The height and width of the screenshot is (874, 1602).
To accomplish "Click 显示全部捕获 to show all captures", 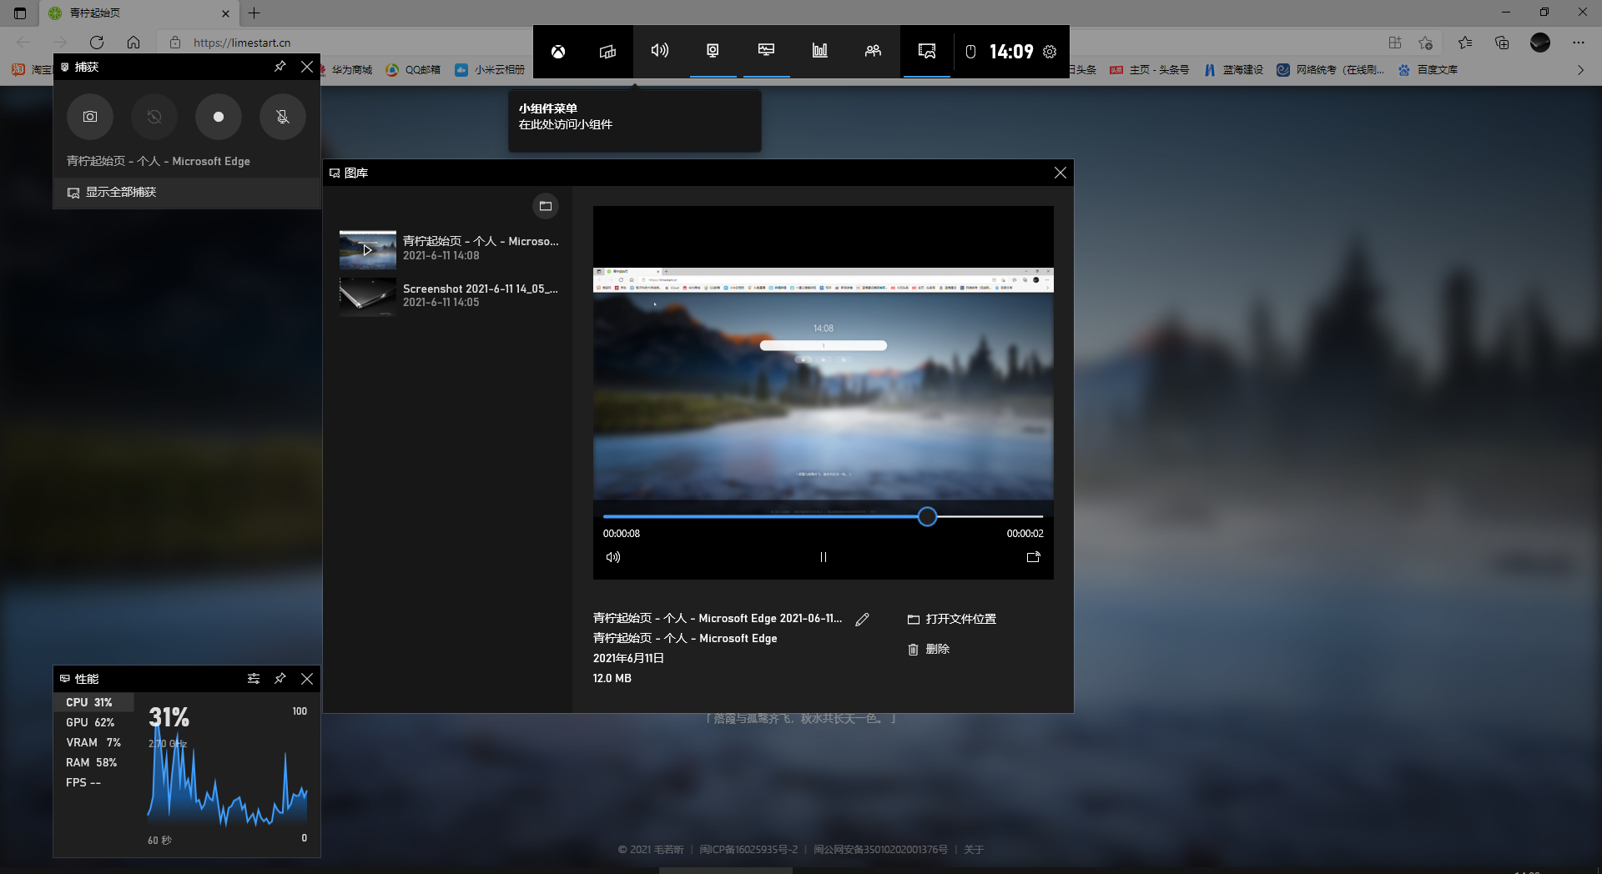I will click(x=119, y=192).
